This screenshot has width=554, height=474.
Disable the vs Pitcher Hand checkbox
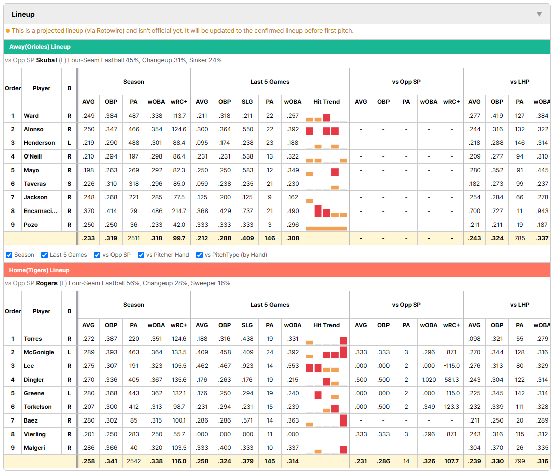point(141,255)
